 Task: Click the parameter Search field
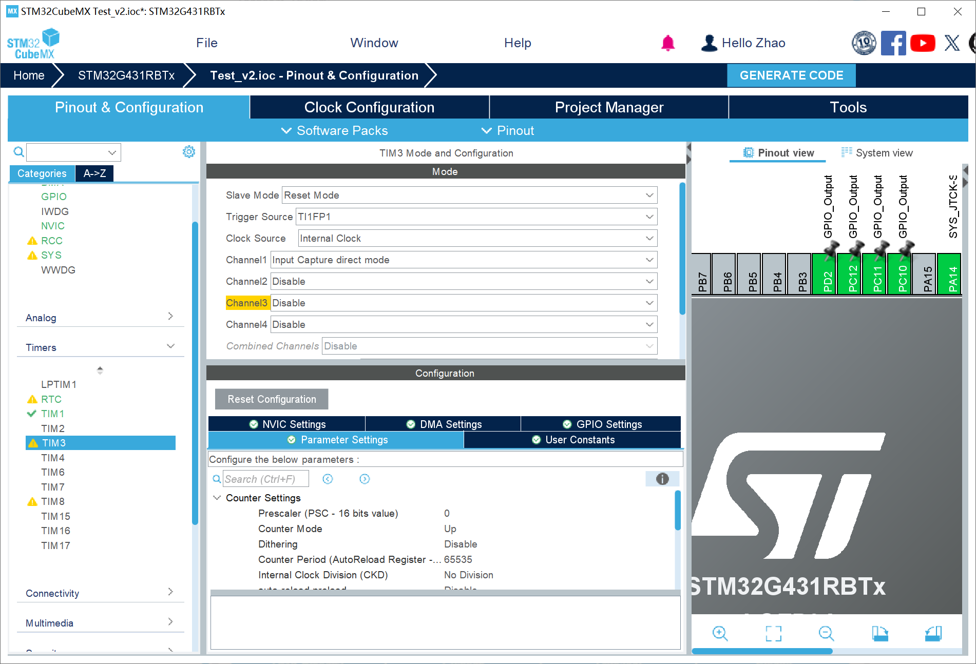[265, 479]
